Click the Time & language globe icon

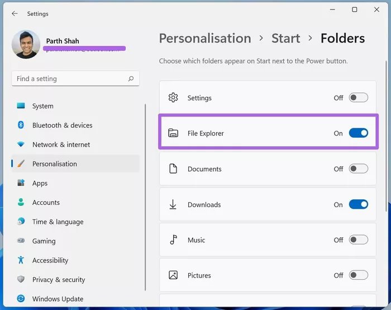pos(21,222)
